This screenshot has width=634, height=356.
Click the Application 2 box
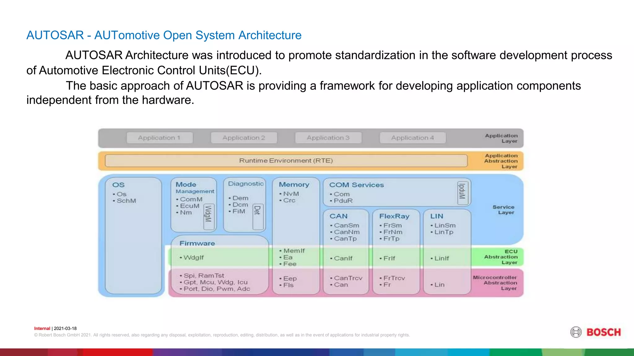(244, 138)
